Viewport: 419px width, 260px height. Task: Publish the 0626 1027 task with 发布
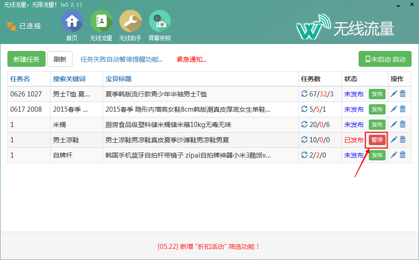click(377, 94)
